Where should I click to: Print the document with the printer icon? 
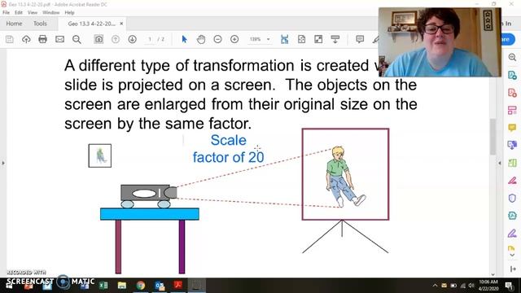(x=42, y=39)
